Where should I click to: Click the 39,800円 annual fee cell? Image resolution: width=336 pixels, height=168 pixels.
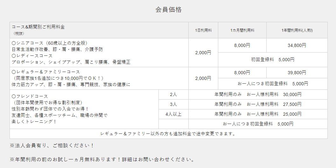pyautogui.click(x=297, y=73)
